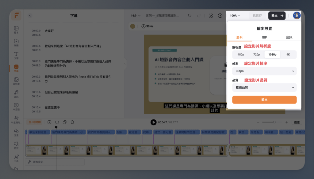Select subtitle 這門課是專門為講師 in the list

78,64
